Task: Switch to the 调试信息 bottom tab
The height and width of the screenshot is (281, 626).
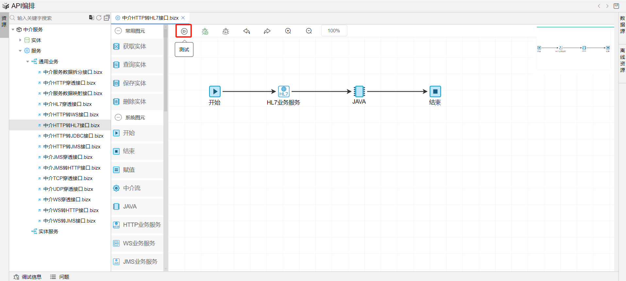Action: click(x=28, y=277)
